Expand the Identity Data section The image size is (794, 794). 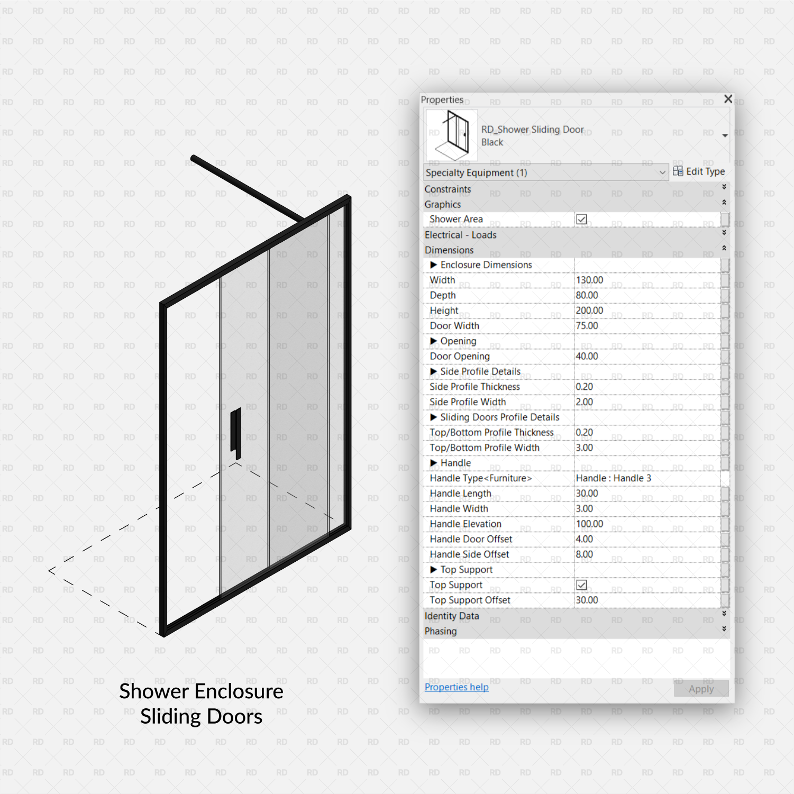click(x=724, y=614)
